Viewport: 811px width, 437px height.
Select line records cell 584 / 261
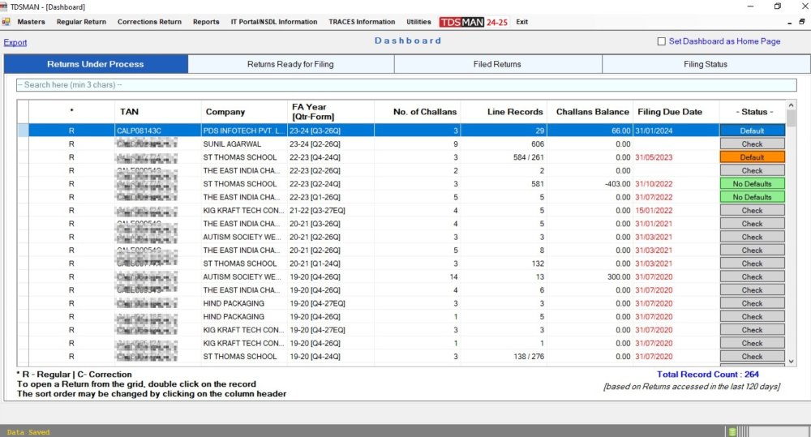tap(504, 157)
